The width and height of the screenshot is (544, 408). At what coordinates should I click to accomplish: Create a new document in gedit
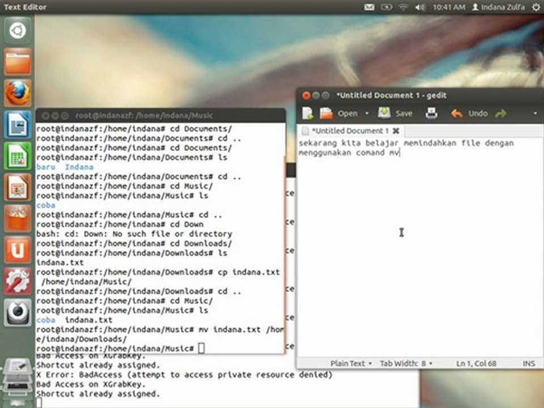pyautogui.click(x=307, y=113)
